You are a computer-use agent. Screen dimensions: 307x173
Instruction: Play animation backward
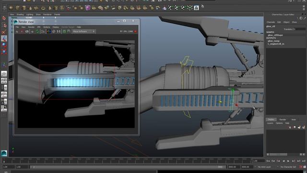283,161
